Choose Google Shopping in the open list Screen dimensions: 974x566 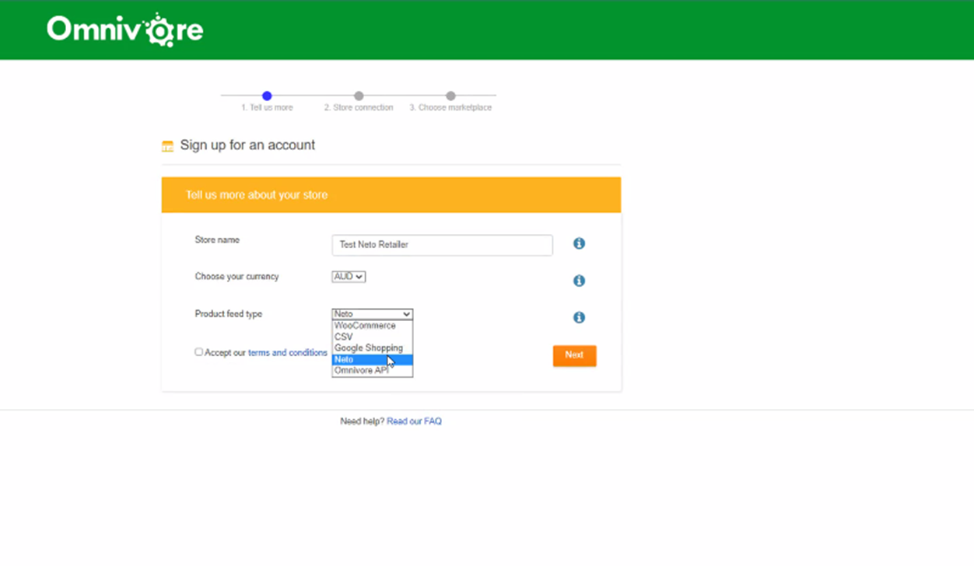[x=368, y=348]
